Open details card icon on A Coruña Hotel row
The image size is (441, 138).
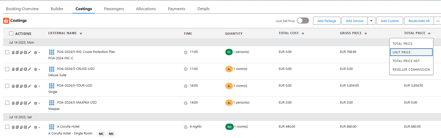[x=25, y=127]
